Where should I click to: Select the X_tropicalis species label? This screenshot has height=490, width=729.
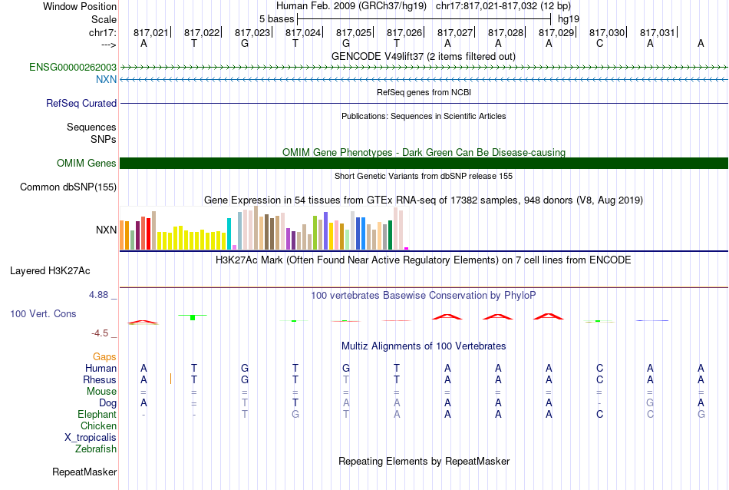(x=91, y=438)
